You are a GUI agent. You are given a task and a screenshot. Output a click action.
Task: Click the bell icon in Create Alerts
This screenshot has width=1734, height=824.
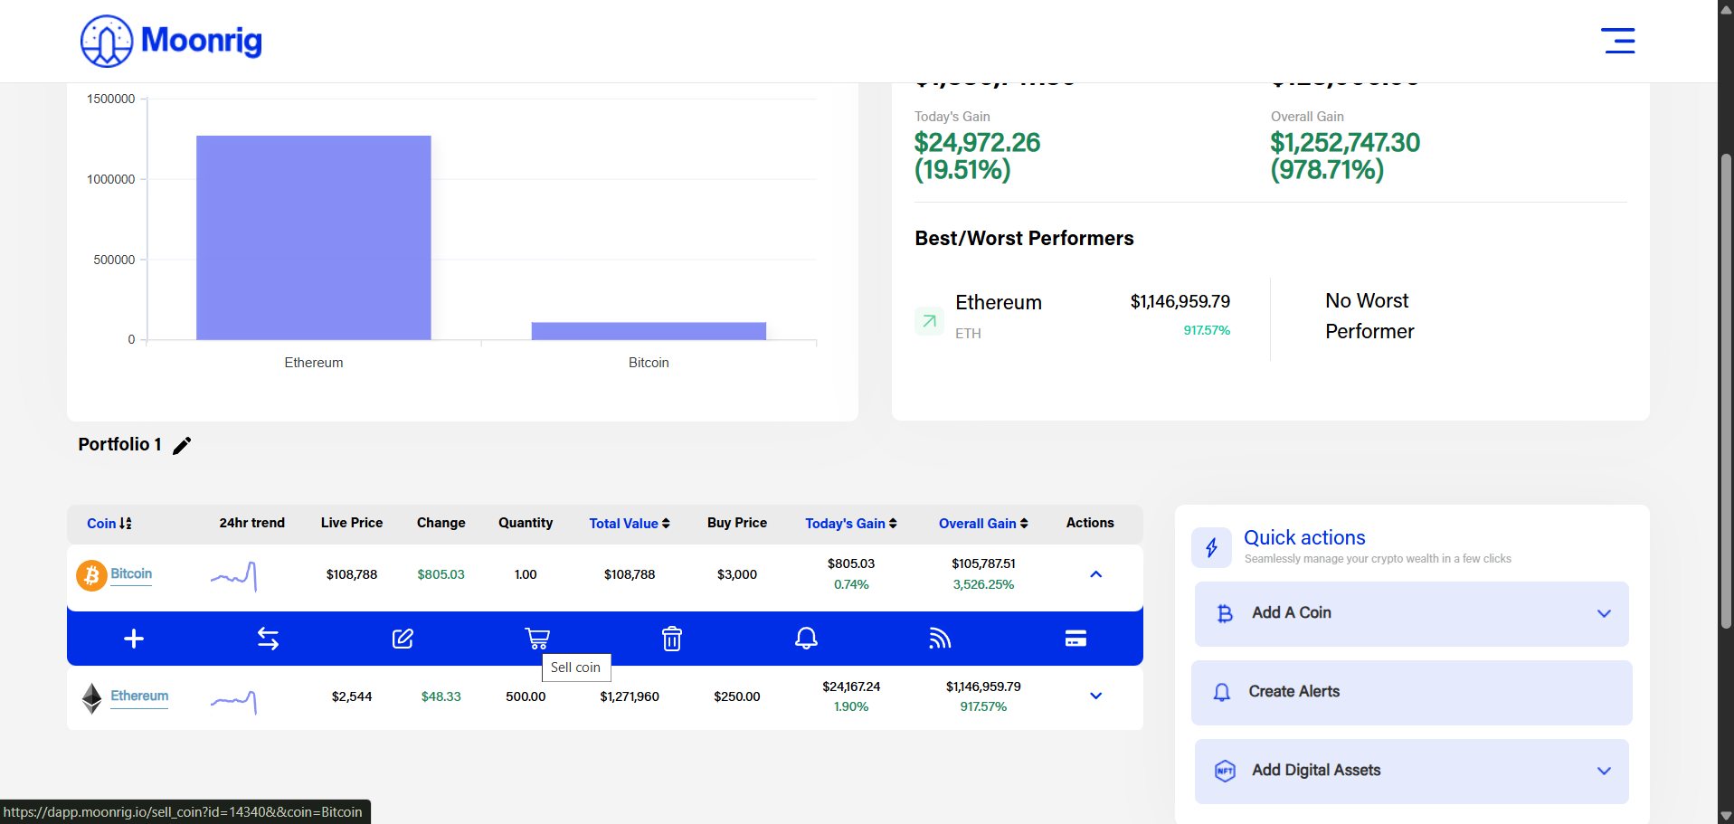[1222, 692]
